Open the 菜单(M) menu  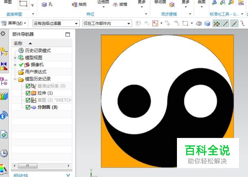click(x=14, y=23)
